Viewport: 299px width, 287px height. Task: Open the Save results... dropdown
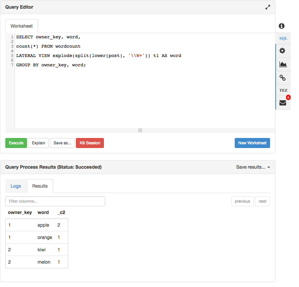tap(253, 167)
